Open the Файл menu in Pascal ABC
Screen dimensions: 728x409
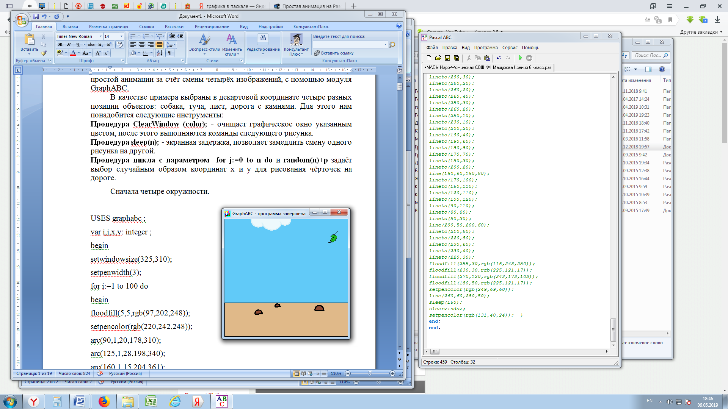(431, 47)
